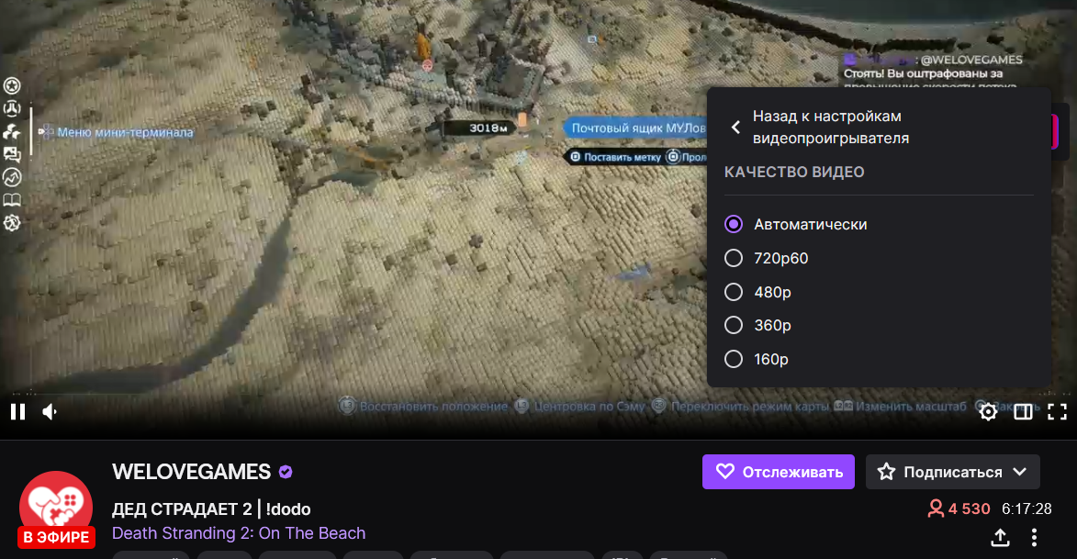
Task: Enter fullscreen mode icon
Action: click(1057, 411)
